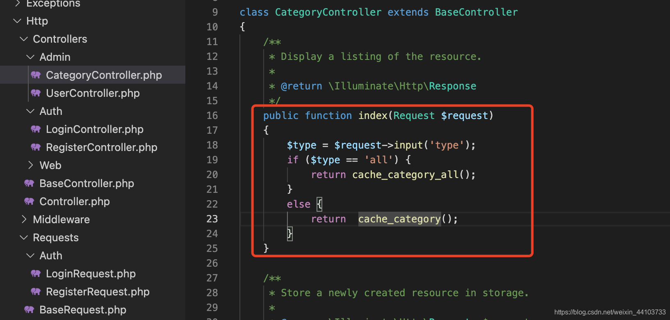Collapse the Auth folder under Controllers
The width and height of the screenshot is (670, 320).
click(x=30, y=111)
